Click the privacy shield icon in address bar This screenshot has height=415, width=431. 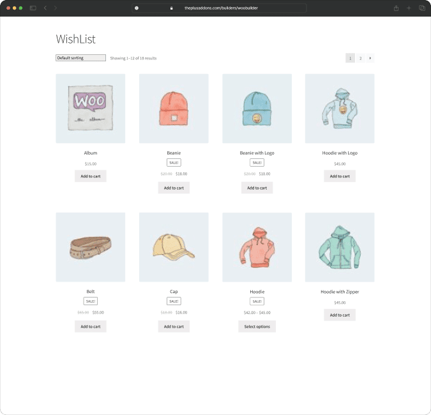point(137,8)
